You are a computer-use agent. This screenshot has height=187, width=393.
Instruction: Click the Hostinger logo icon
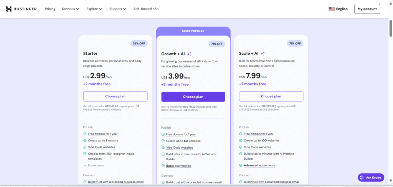pyautogui.click(x=9, y=9)
